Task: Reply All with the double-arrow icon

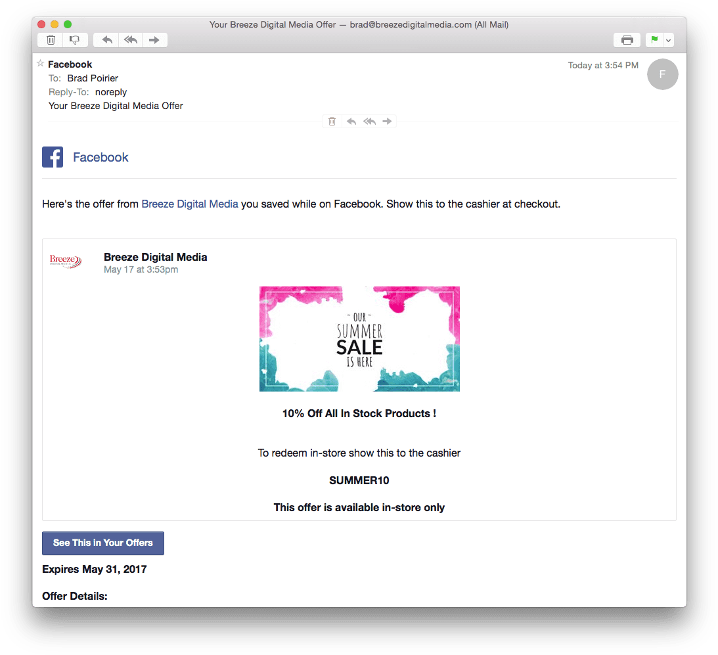Action: (x=130, y=39)
